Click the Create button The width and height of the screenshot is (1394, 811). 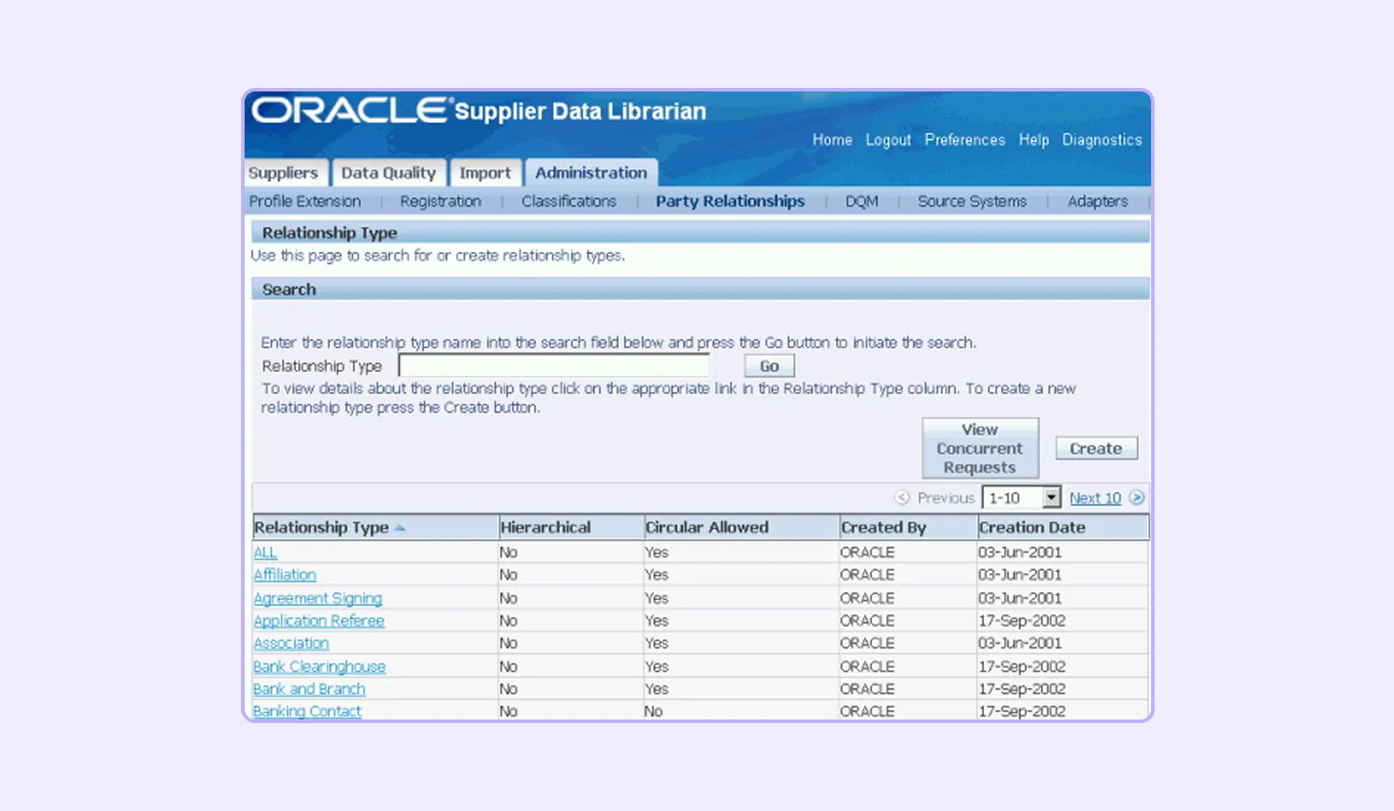[x=1096, y=449]
